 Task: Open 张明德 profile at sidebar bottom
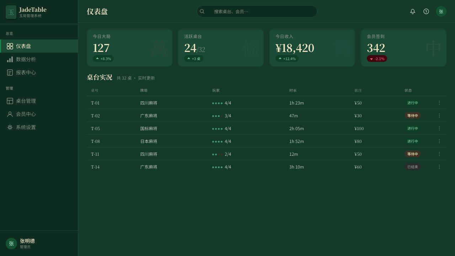pos(39,244)
